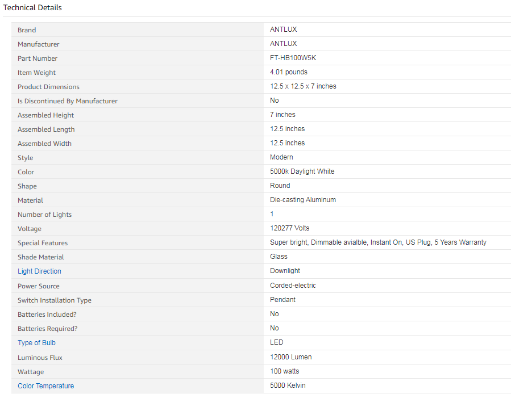Screen dimensions: 511x394
Task: Click 12.5 inches in Assembled Width row
Action: [x=288, y=143]
